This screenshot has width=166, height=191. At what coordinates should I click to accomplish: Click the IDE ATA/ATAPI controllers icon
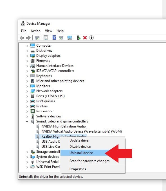pos(33,71)
